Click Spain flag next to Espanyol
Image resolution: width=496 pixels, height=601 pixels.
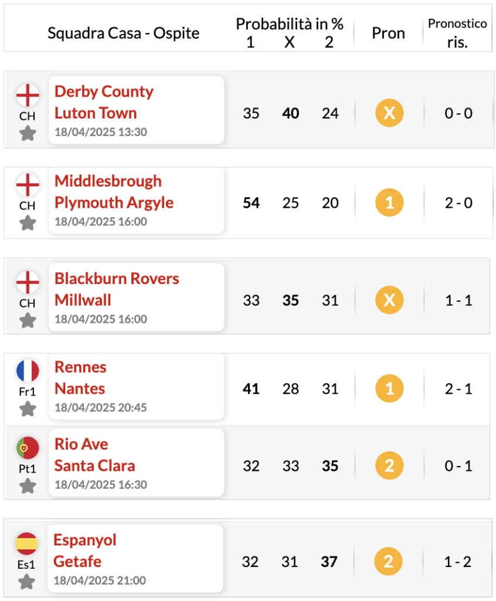click(x=27, y=543)
